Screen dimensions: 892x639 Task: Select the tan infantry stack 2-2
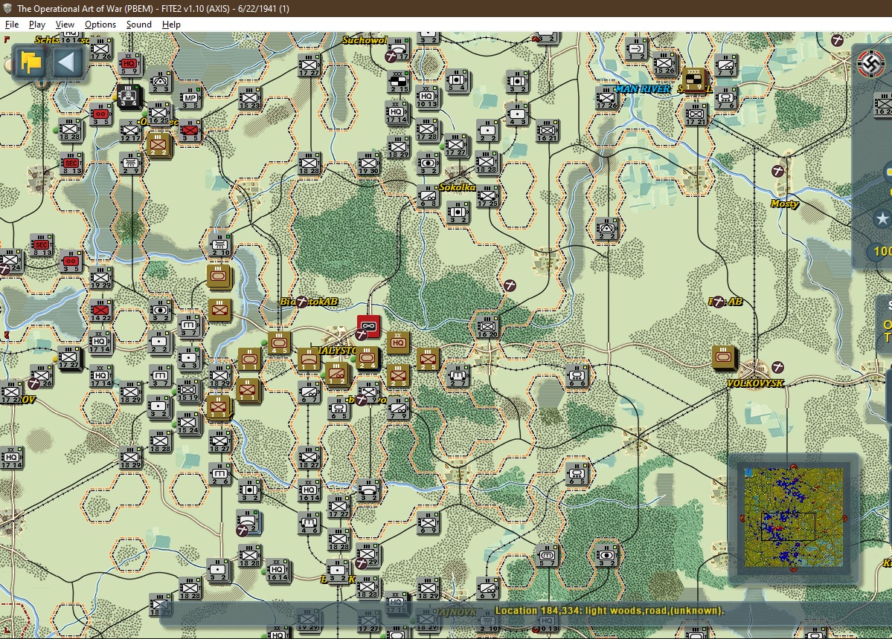tap(158, 146)
